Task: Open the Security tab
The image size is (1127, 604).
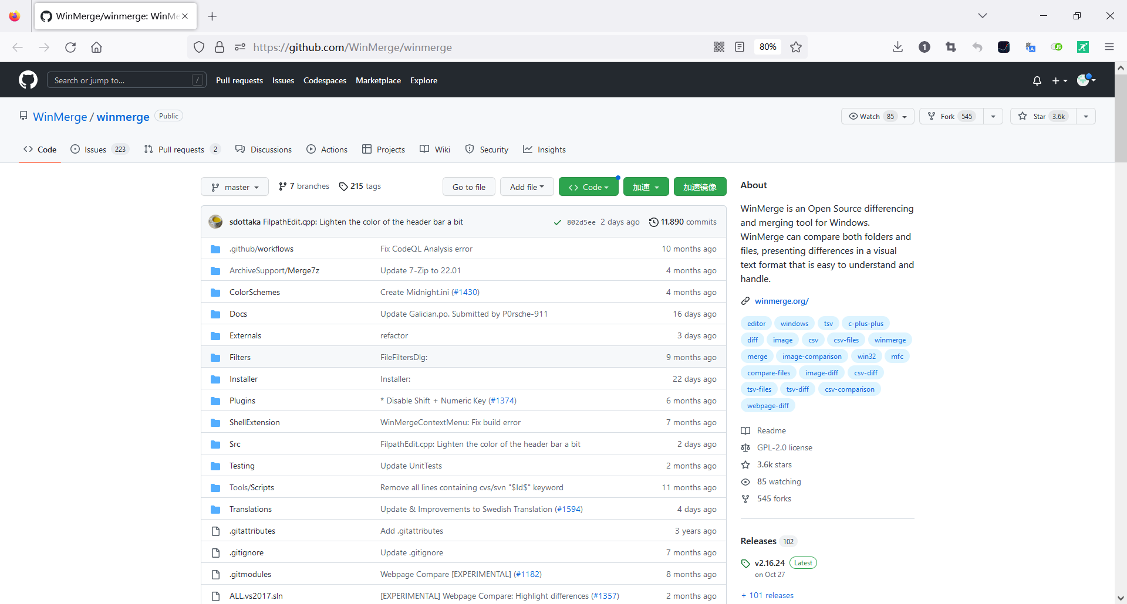Action: (x=487, y=150)
